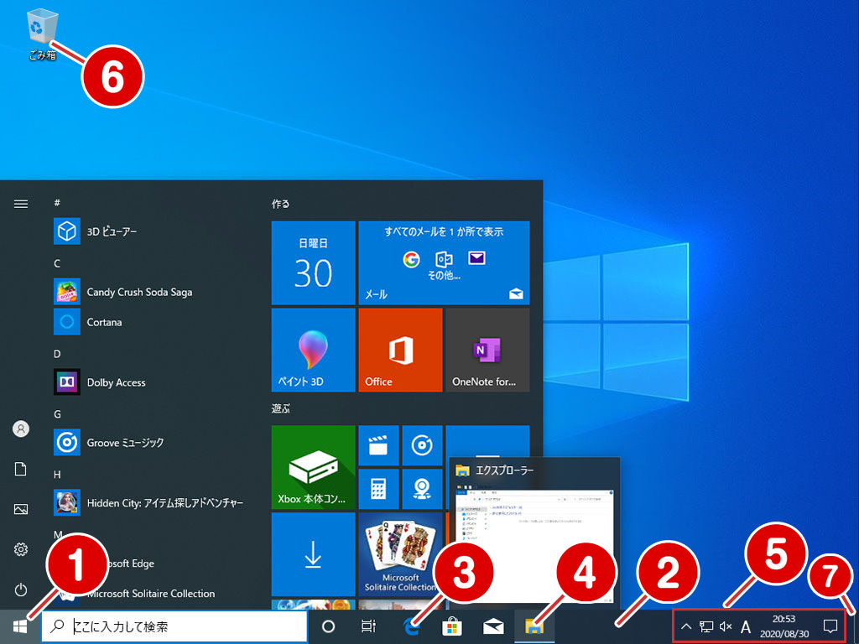Open Cortana from the taskbar circle icon
Viewport: 859px width, 644px height.
[x=328, y=626]
